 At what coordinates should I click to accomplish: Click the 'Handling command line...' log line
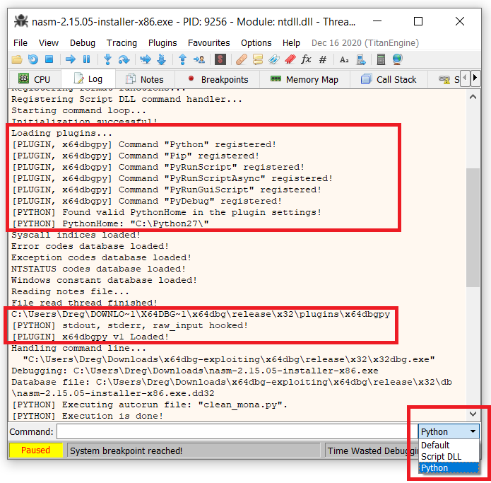[78, 348]
